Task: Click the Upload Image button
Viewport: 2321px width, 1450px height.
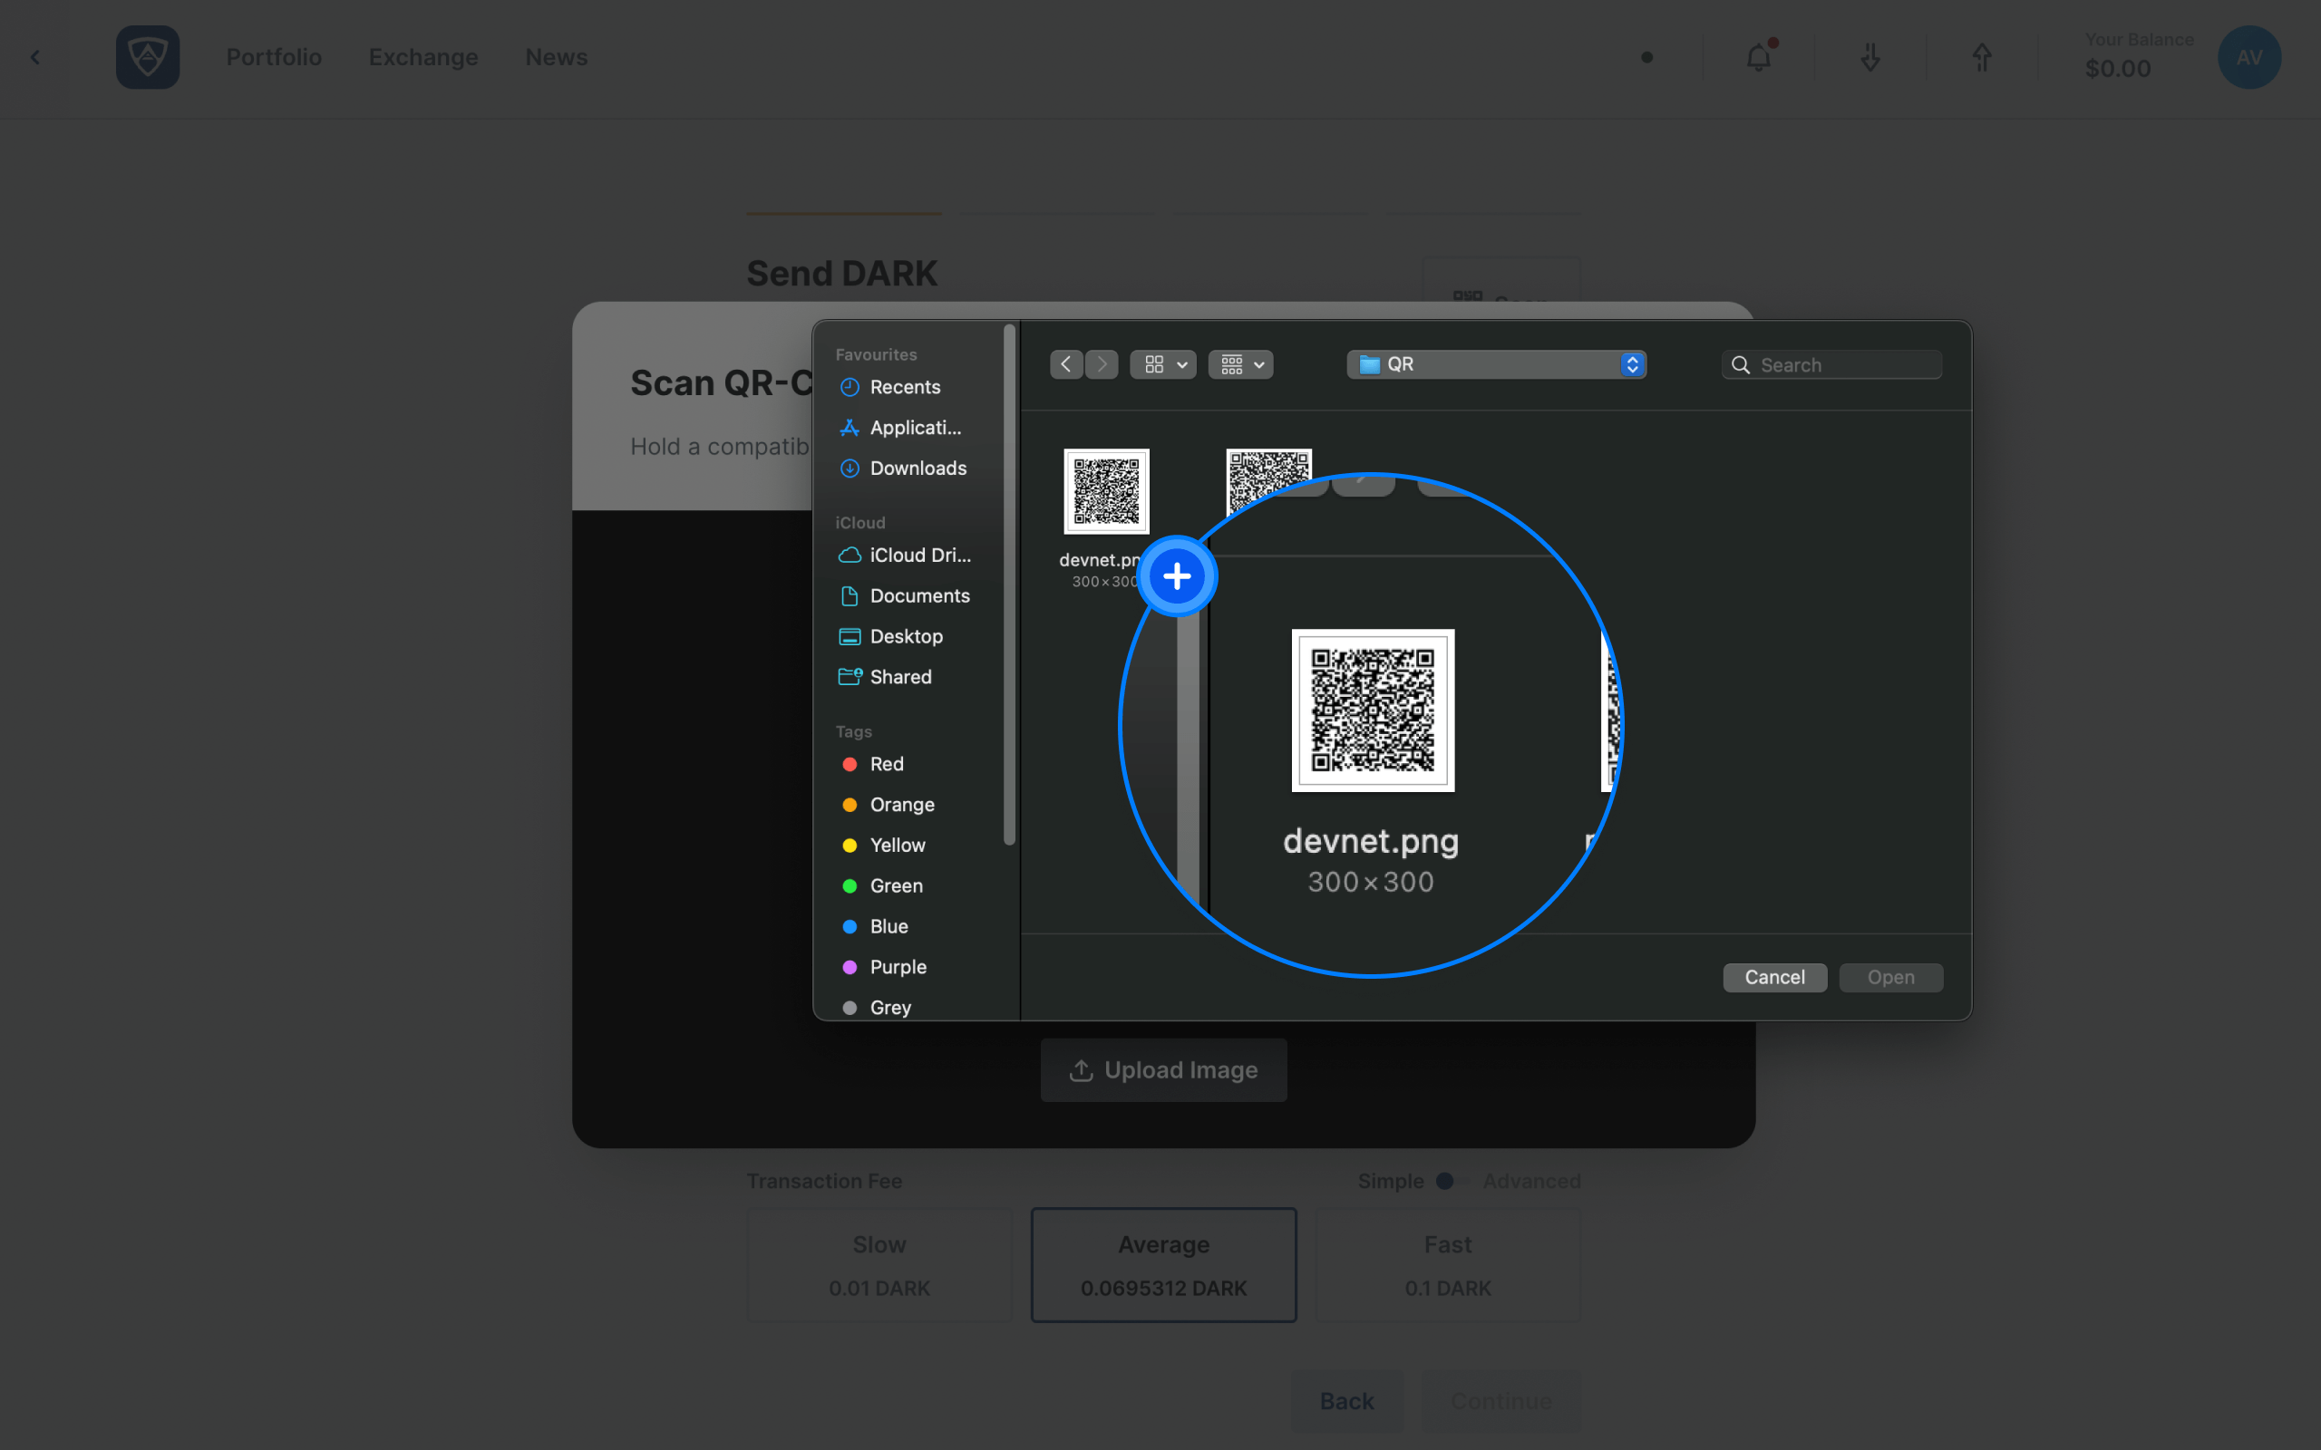Action: [1163, 1070]
